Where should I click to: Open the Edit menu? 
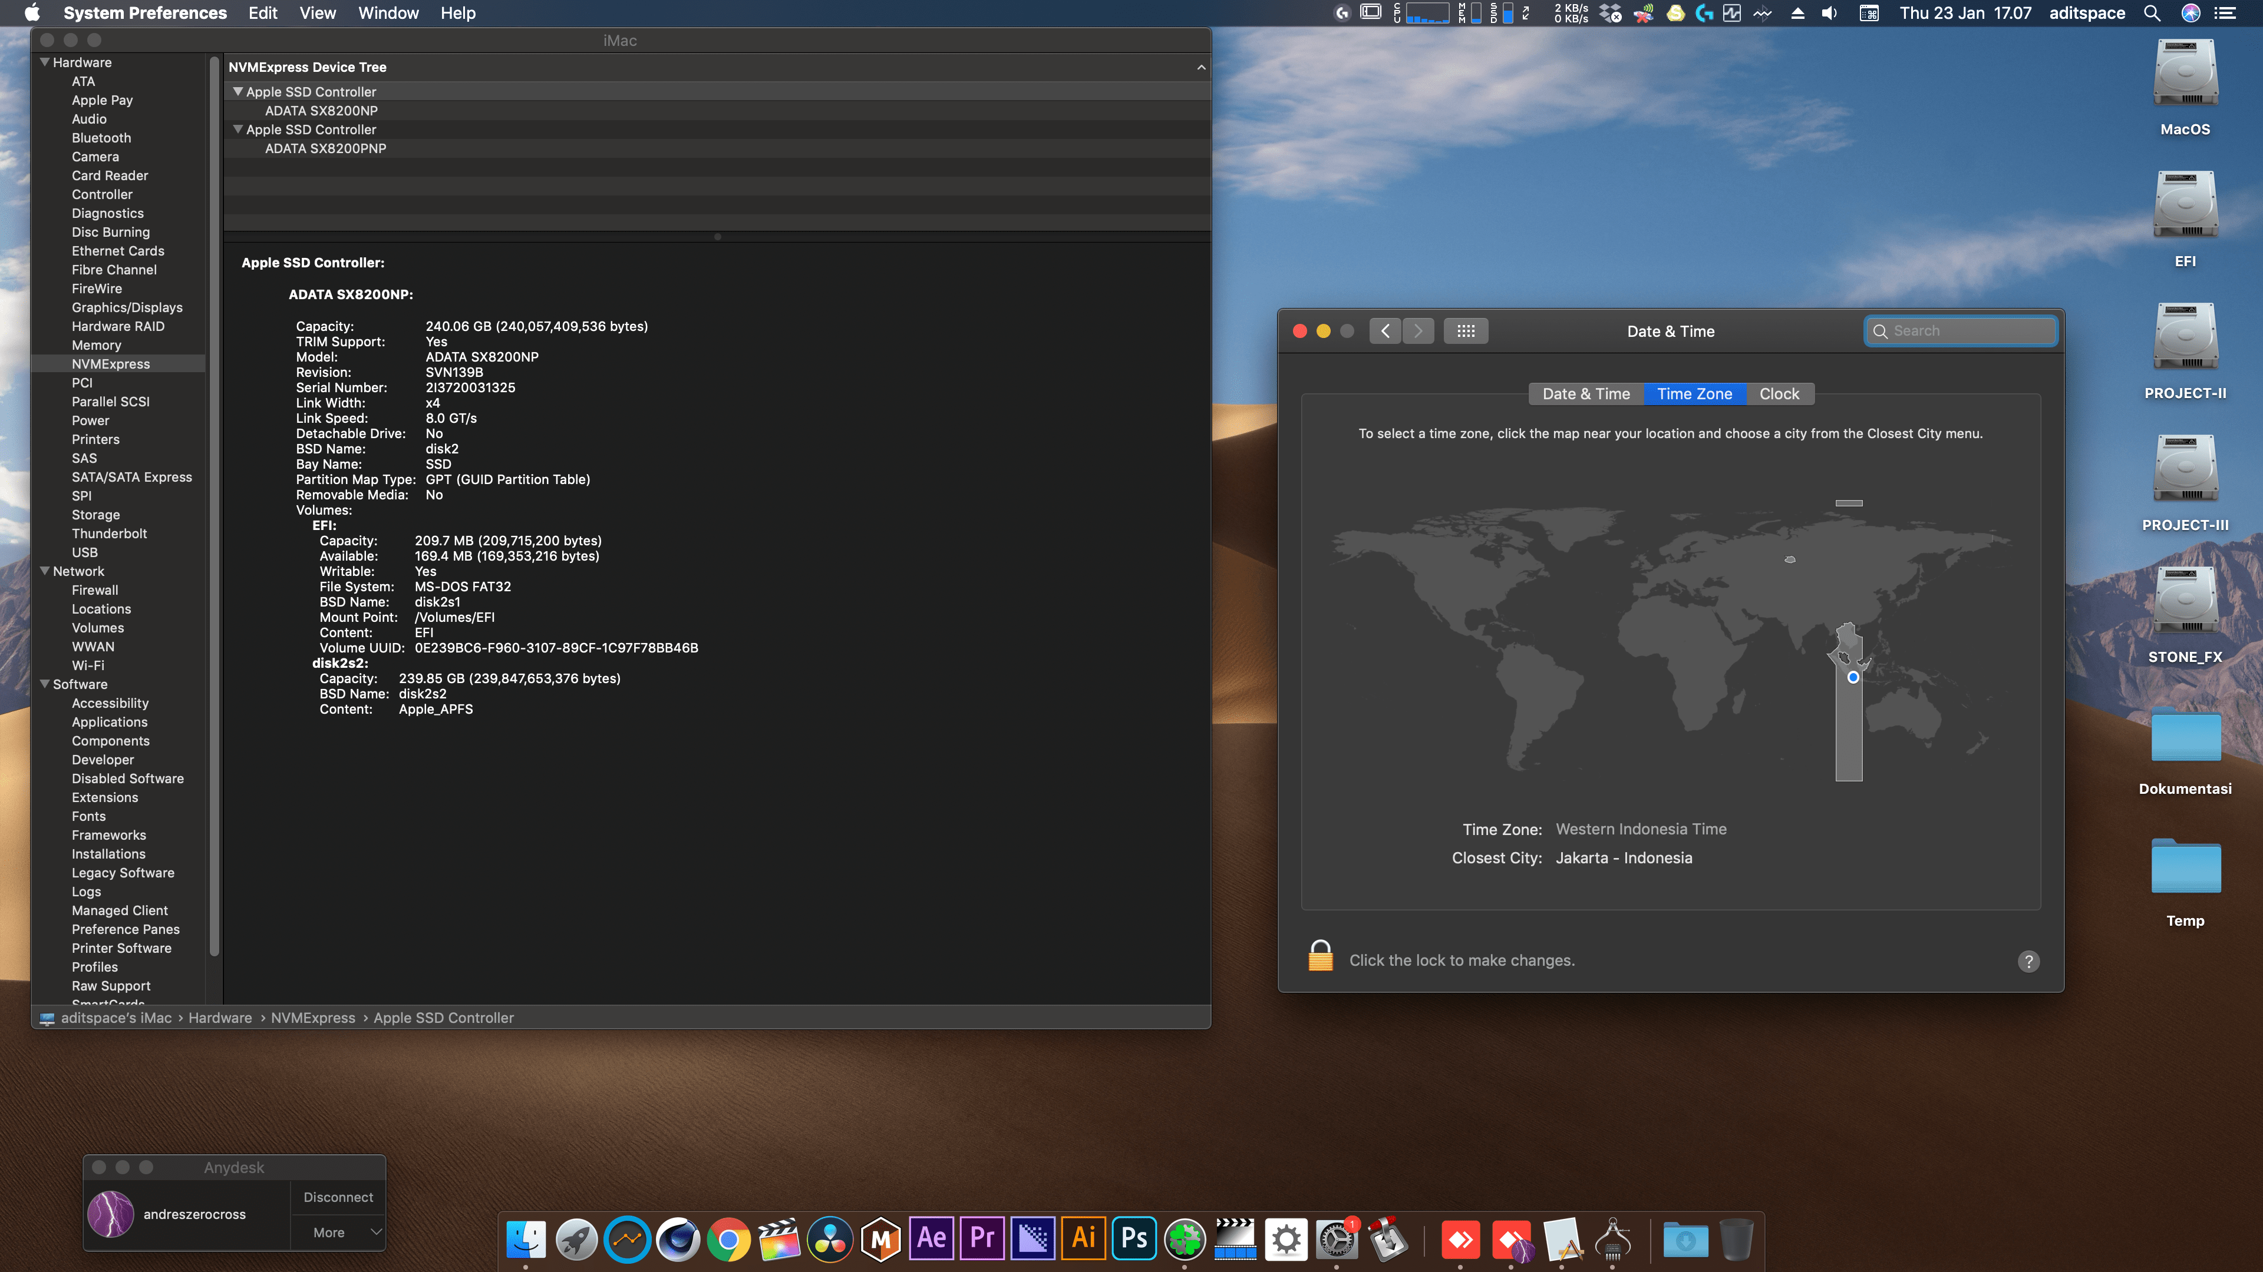[x=263, y=13]
